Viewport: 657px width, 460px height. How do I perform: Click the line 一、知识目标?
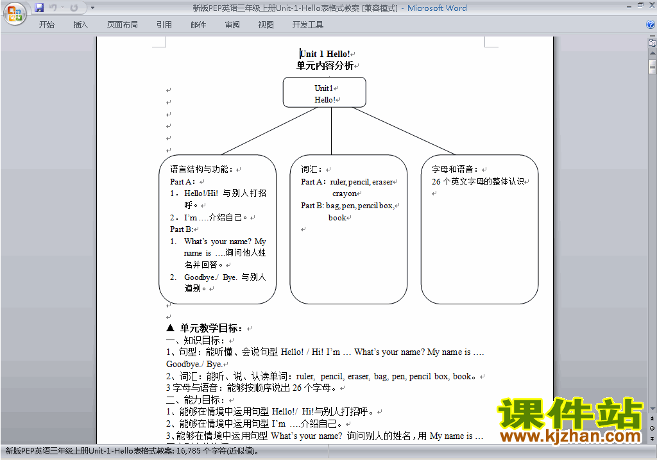[x=196, y=340]
